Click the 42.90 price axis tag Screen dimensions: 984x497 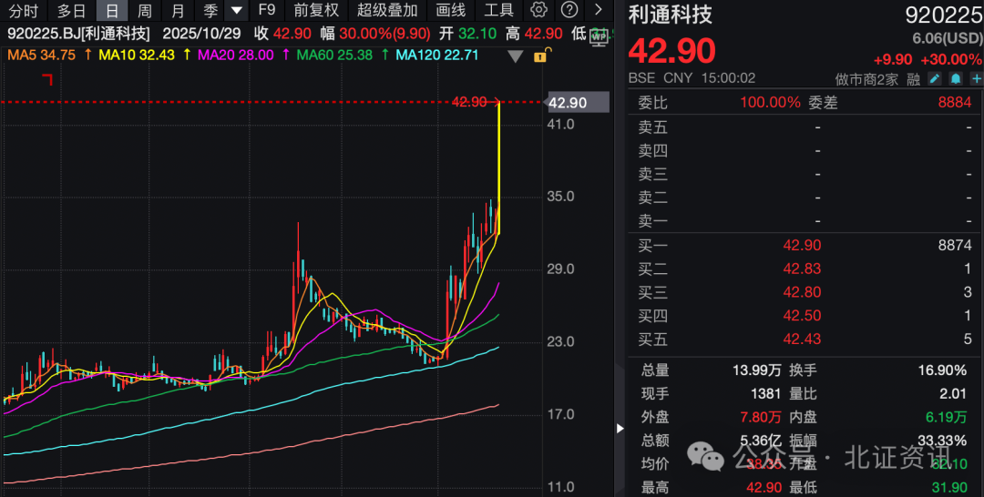click(x=577, y=103)
